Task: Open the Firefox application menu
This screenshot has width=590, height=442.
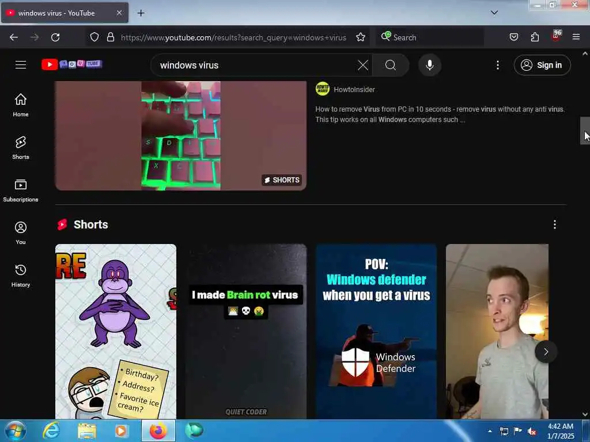Action: point(576,37)
